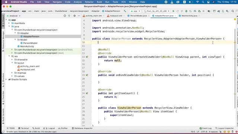Open the Terminal tool window

click(23, 128)
